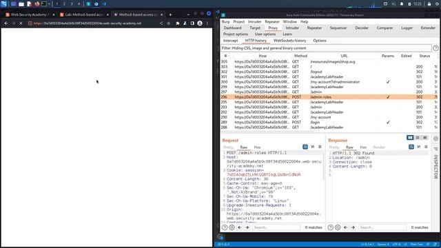Viewport: 441px width, 248px height.
Task: Click the response search field
Action: tap(382, 227)
